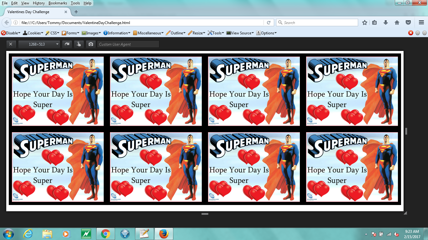
Task: Go back using the browser back arrow
Action: pyautogui.click(x=7, y=22)
